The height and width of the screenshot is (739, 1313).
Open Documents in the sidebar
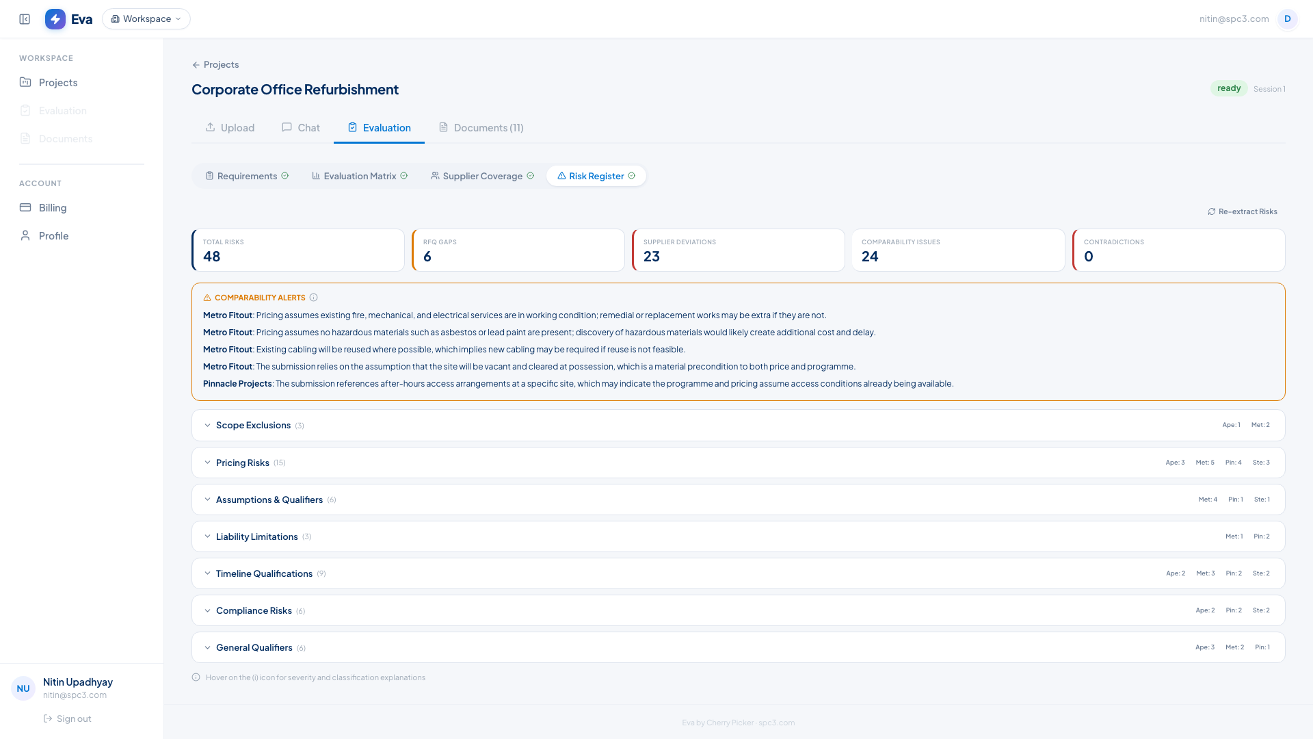[82, 138]
